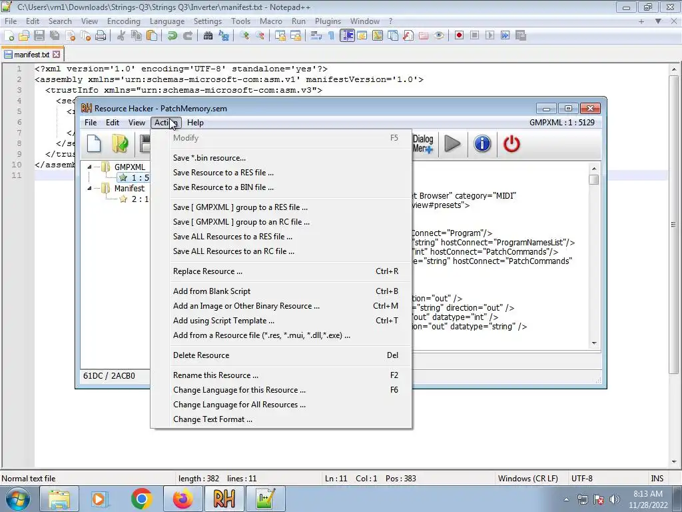
Task: Click Open file folder icon in Resource Hacker
Action: click(120, 144)
